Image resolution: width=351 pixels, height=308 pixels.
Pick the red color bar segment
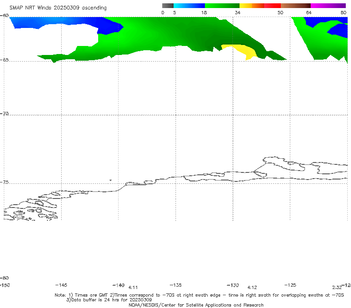pyautogui.click(x=272, y=6)
